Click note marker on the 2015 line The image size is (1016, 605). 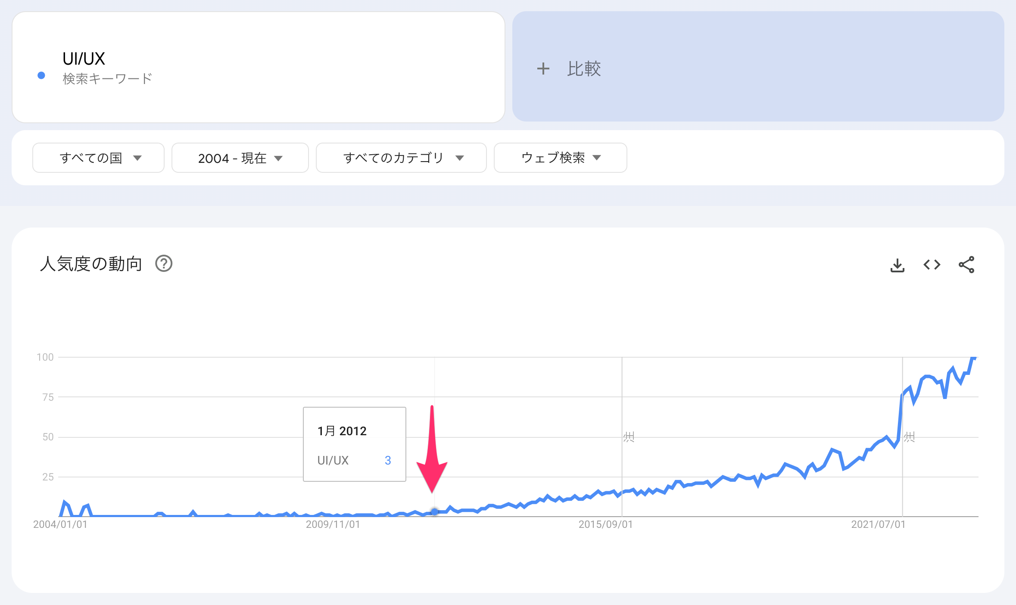[629, 437]
